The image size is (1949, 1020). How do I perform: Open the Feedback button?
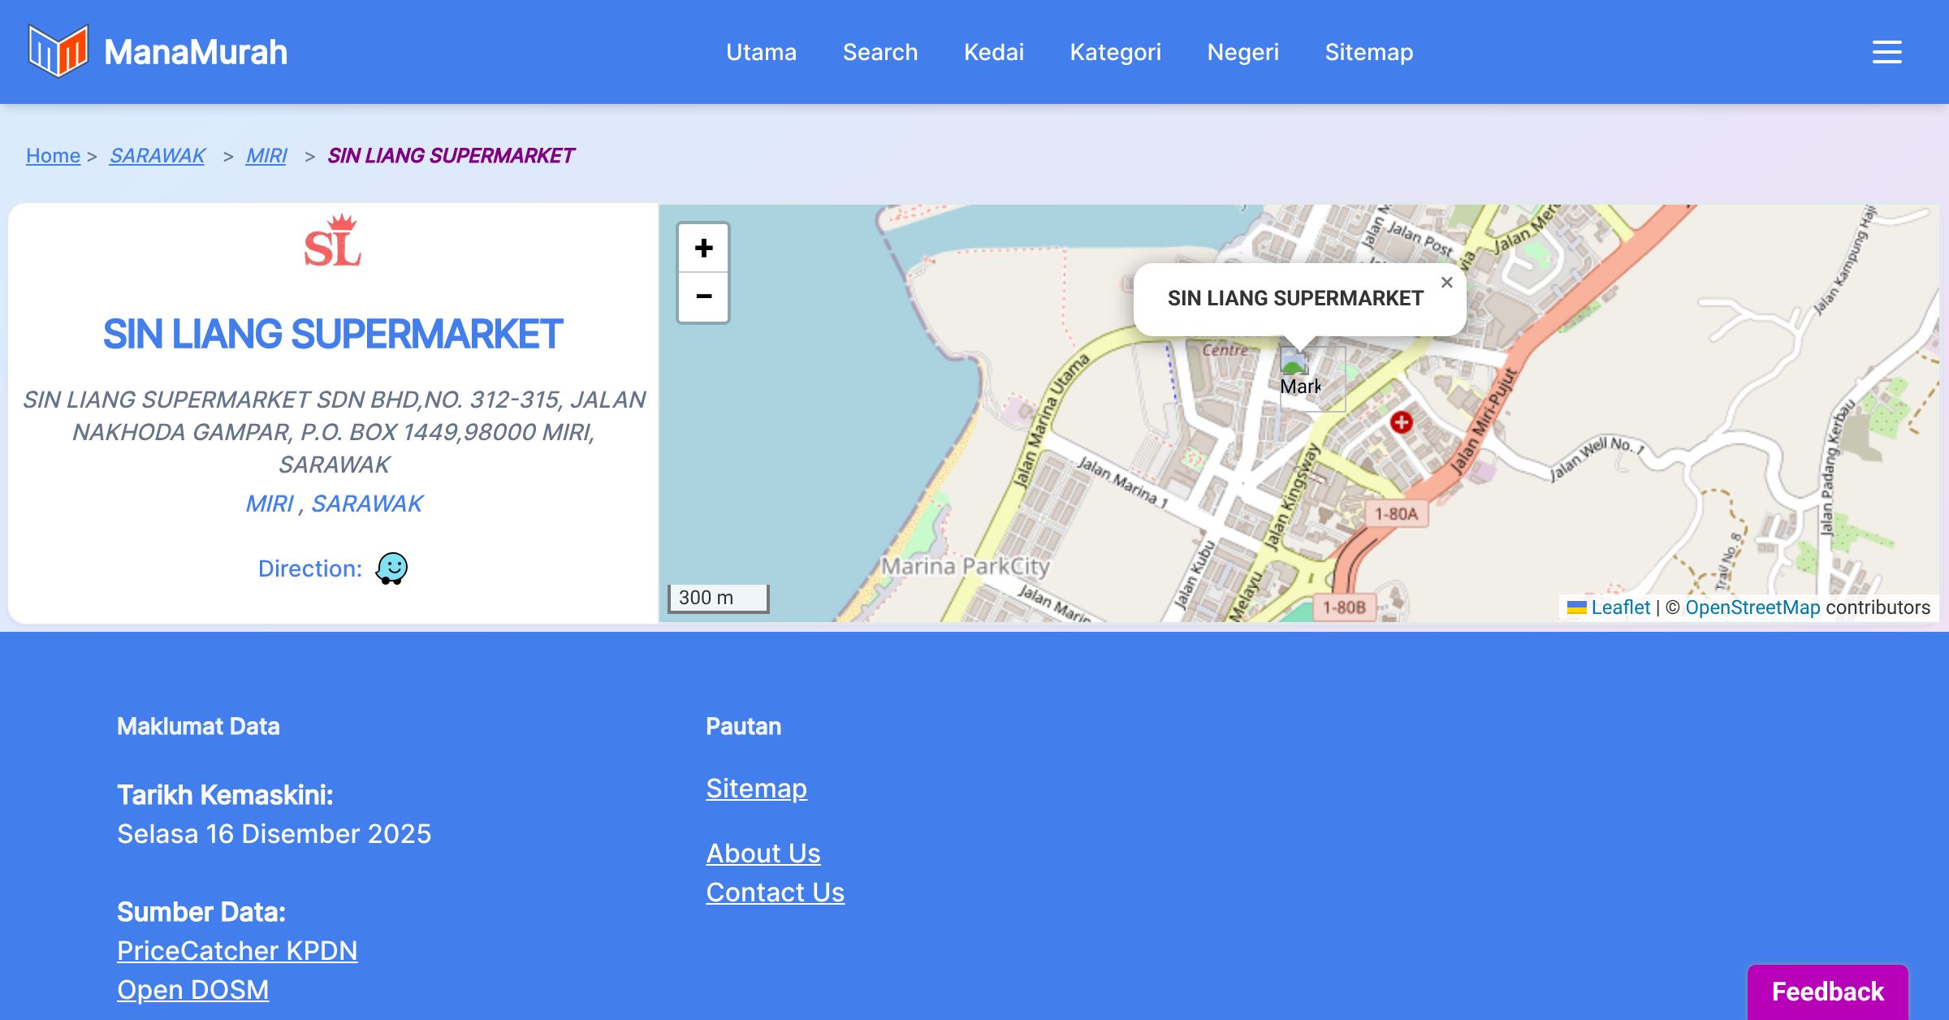click(1827, 992)
